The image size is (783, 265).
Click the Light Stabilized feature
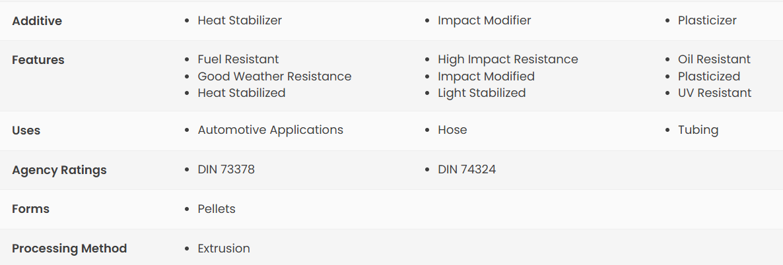482,93
